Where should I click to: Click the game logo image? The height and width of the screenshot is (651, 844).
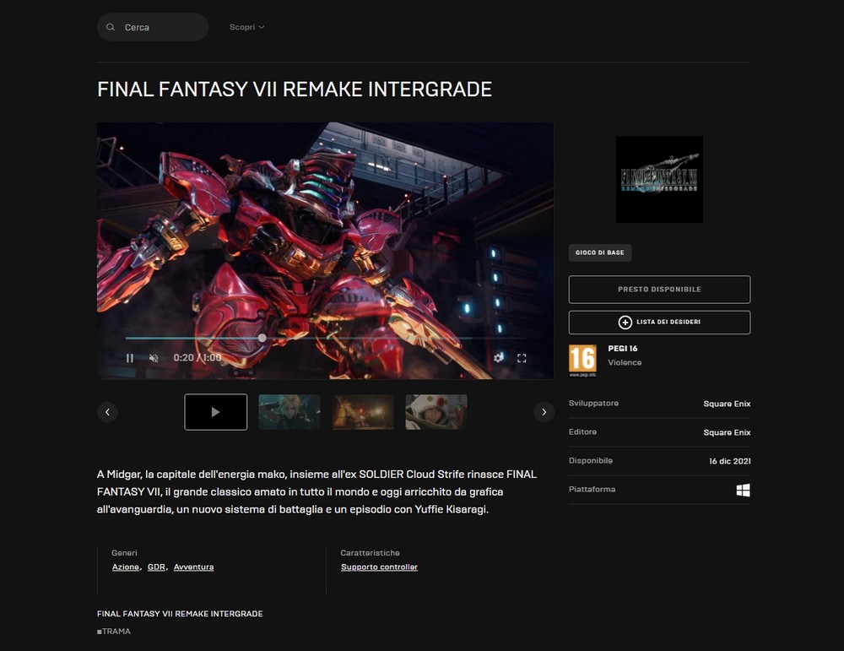(x=659, y=179)
